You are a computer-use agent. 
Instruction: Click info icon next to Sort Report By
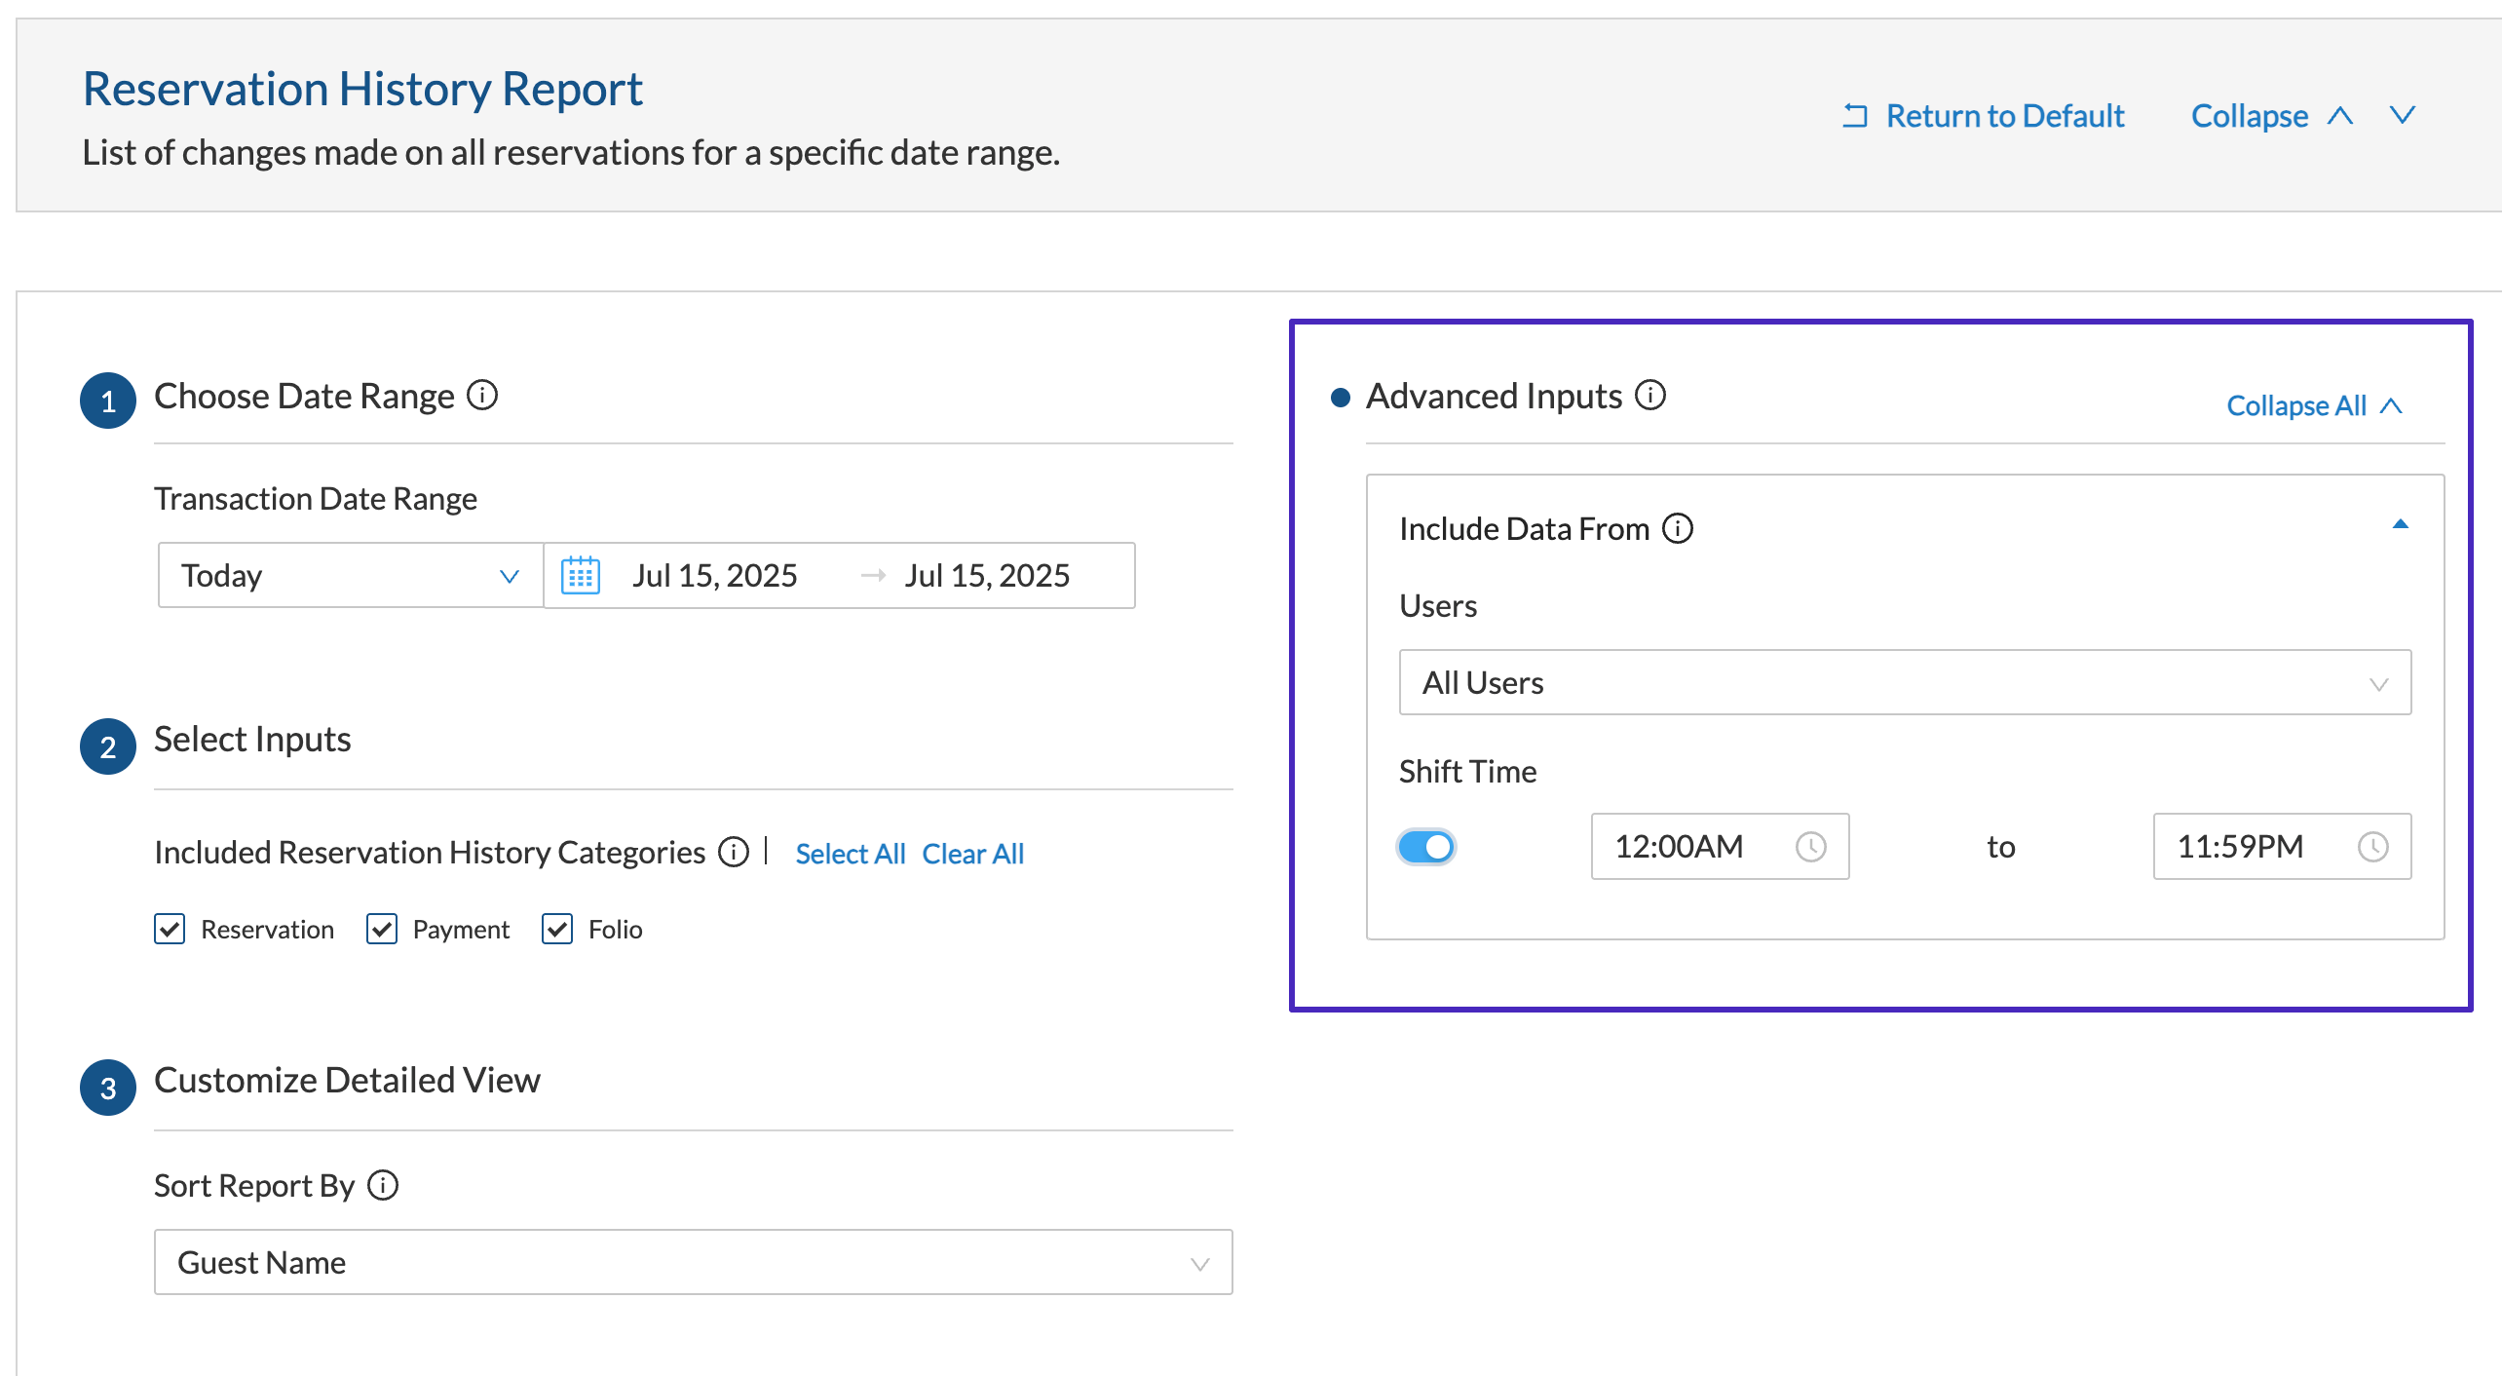tap(383, 1185)
